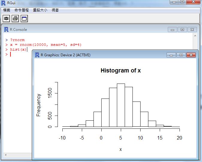Click the R logo in the RGui title bar
The width and height of the screenshot is (202, 162).
click(x=3, y=2)
